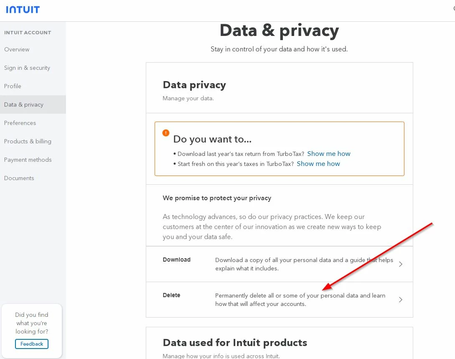Go to Sign in & security
Image resolution: width=455 pixels, height=359 pixels.
[x=27, y=68]
